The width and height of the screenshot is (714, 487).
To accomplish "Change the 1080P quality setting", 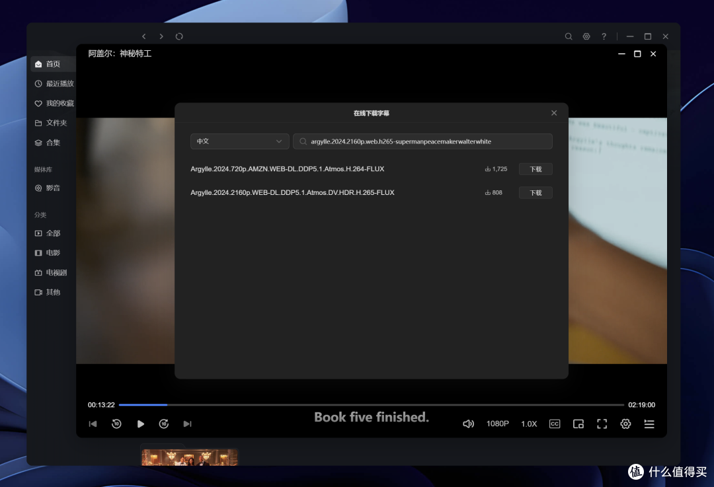I will 497,424.
